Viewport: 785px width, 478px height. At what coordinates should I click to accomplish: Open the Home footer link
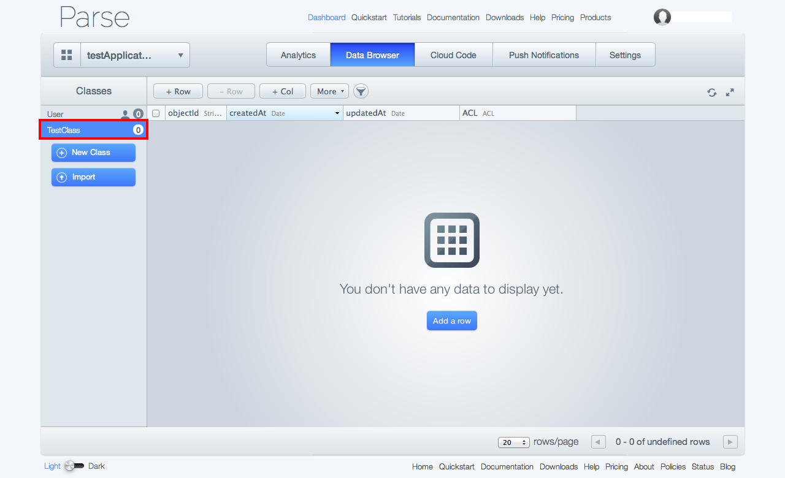(x=423, y=466)
